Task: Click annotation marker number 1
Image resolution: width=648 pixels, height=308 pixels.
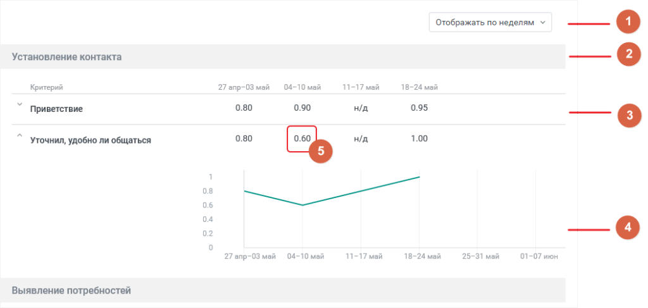Action: pos(628,23)
